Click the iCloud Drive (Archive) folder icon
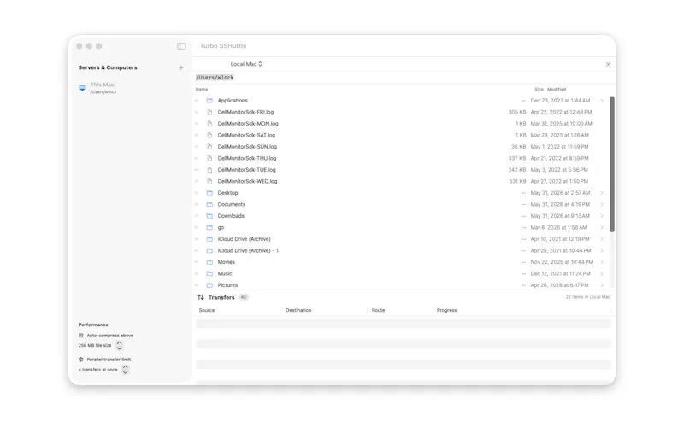The height and width of the screenshot is (427, 684). (209, 239)
